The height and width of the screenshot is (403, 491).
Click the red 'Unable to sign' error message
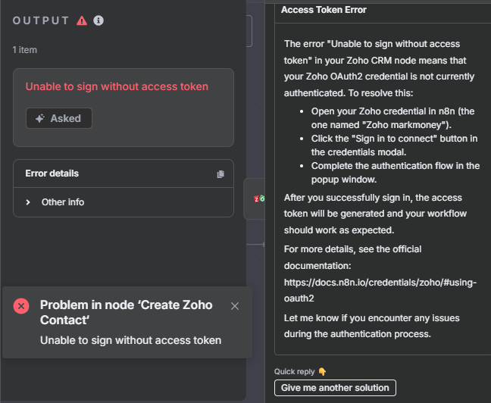(x=117, y=86)
